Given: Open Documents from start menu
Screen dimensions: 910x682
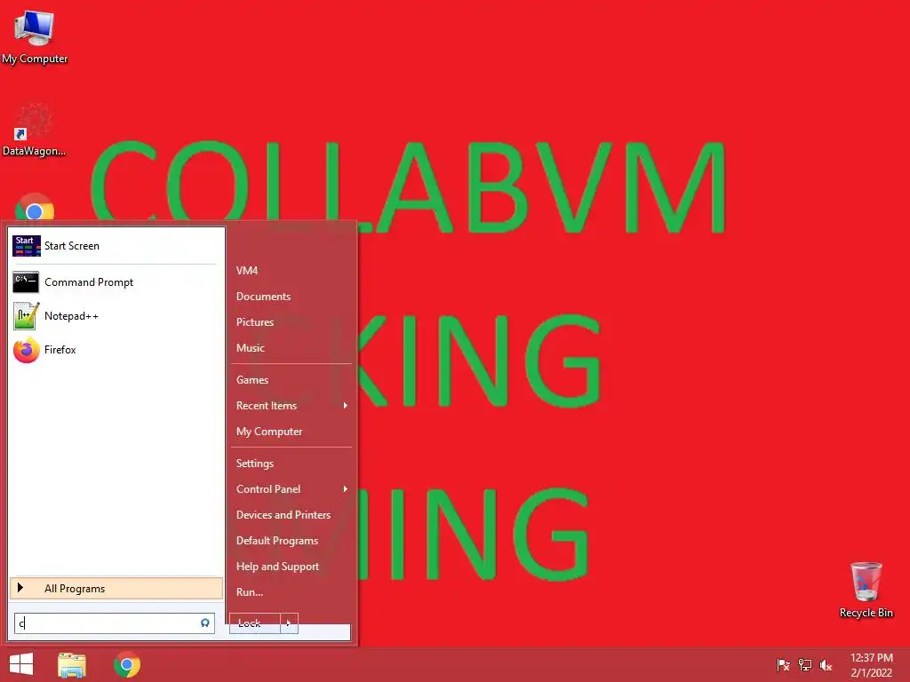Looking at the screenshot, I should click(263, 297).
